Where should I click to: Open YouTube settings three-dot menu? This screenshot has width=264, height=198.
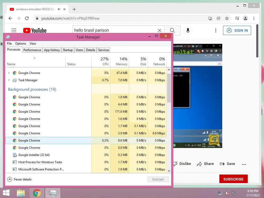(x=216, y=30)
